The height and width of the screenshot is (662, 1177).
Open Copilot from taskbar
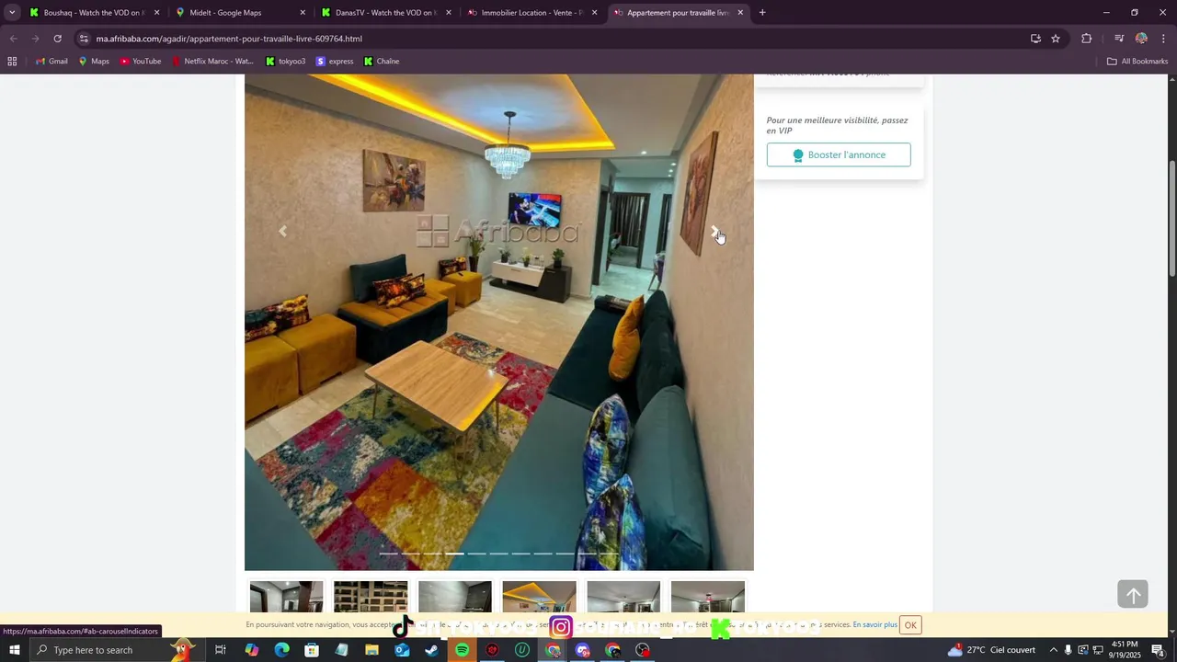click(x=251, y=650)
